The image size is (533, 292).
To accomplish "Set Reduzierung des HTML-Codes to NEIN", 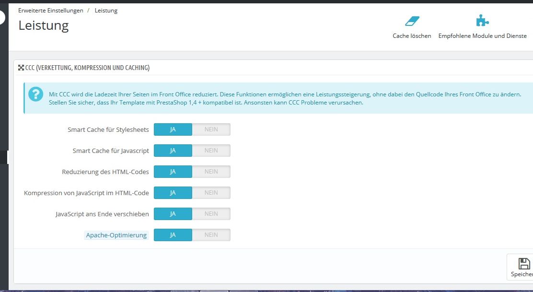I will coord(211,172).
